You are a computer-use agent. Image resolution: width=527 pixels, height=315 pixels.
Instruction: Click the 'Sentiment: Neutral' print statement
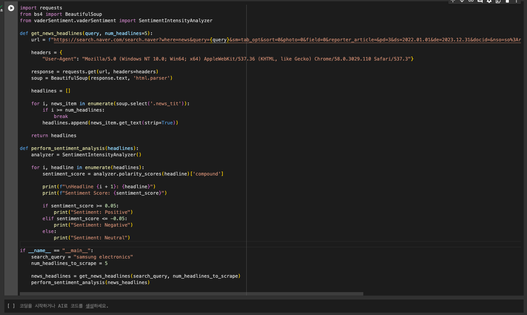point(92,238)
